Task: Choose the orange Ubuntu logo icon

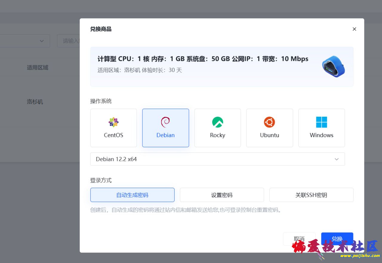Action: (x=269, y=122)
